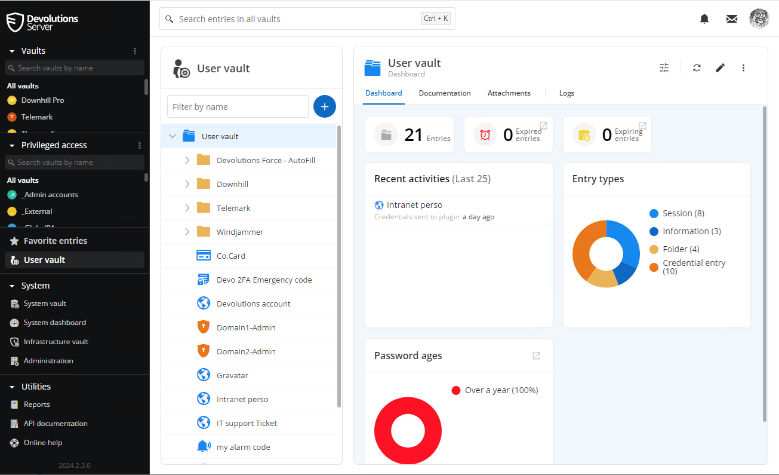Click the Over a year (100%) legend swatch

click(456, 390)
